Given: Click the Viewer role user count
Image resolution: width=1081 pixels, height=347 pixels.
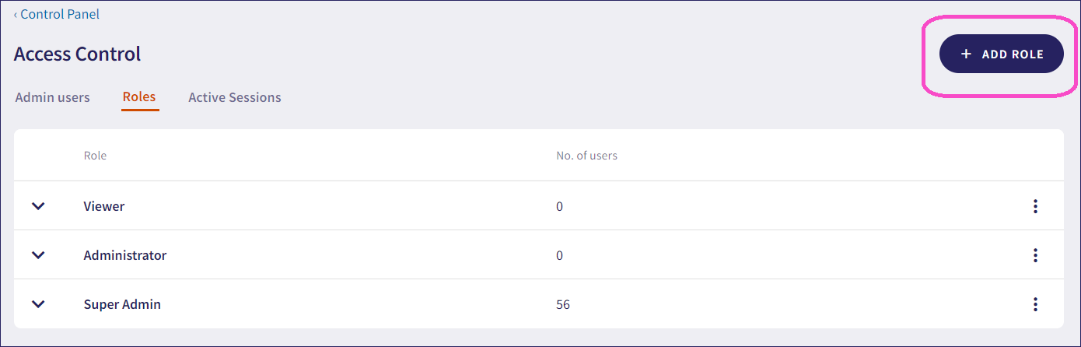Looking at the screenshot, I should point(560,206).
